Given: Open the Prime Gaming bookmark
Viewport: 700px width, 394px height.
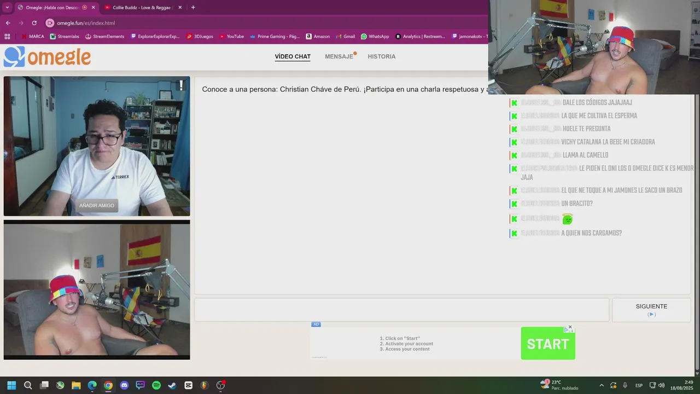Looking at the screenshot, I should point(275,37).
